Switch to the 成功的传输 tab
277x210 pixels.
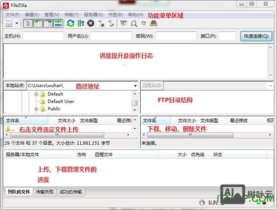point(71,192)
